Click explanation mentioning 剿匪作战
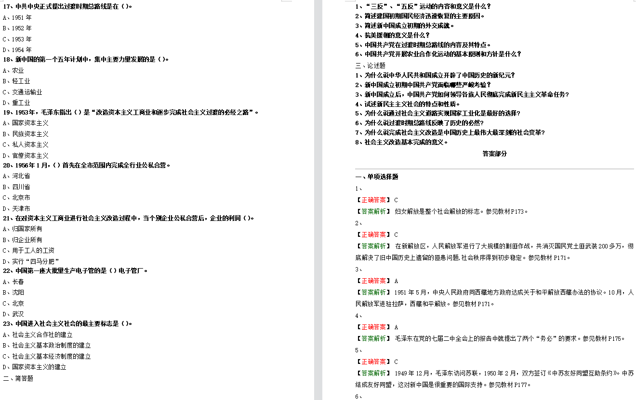The height and width of the screenshot is (400, 636). click(x=494, y=252)
